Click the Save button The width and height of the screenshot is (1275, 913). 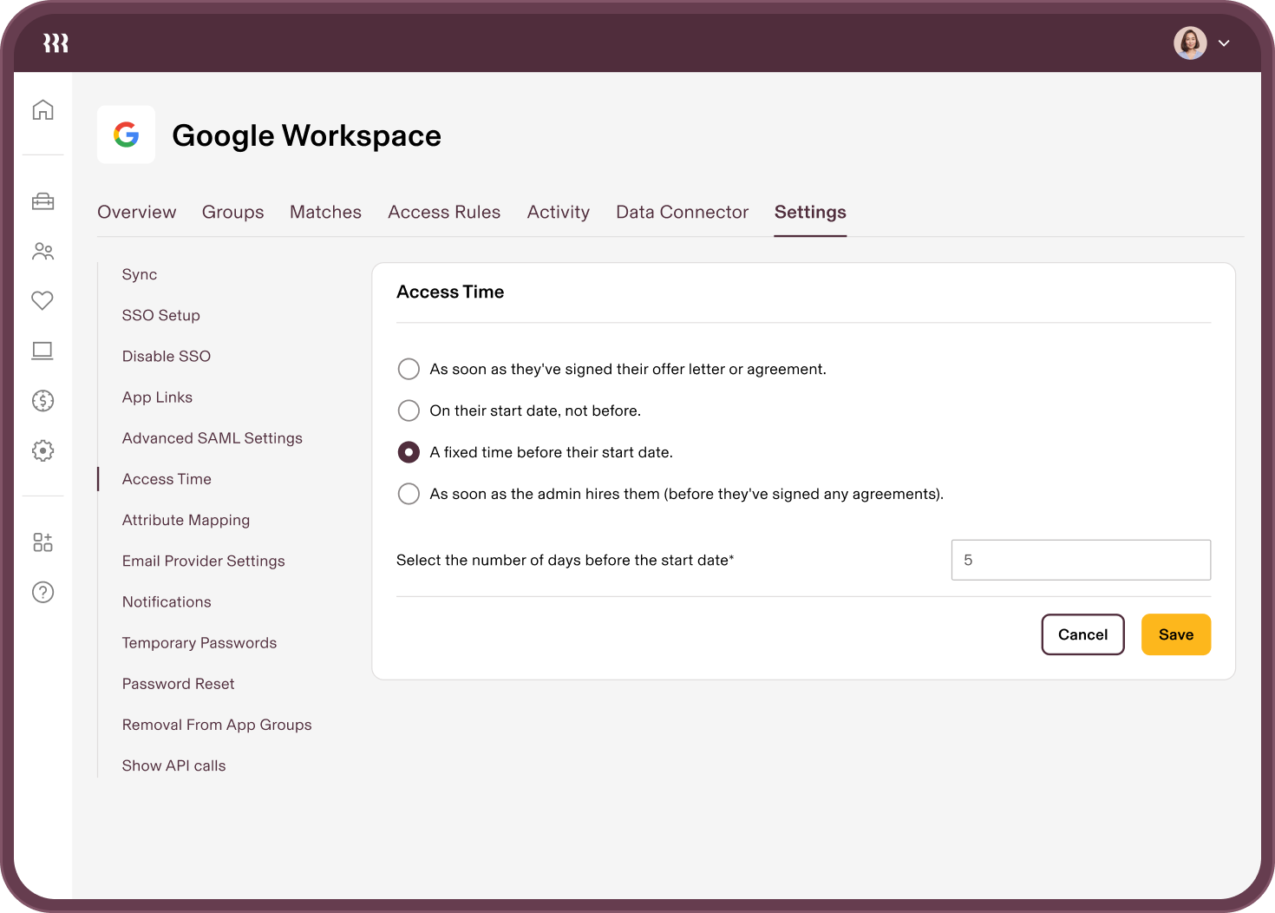pos(1176,634)
